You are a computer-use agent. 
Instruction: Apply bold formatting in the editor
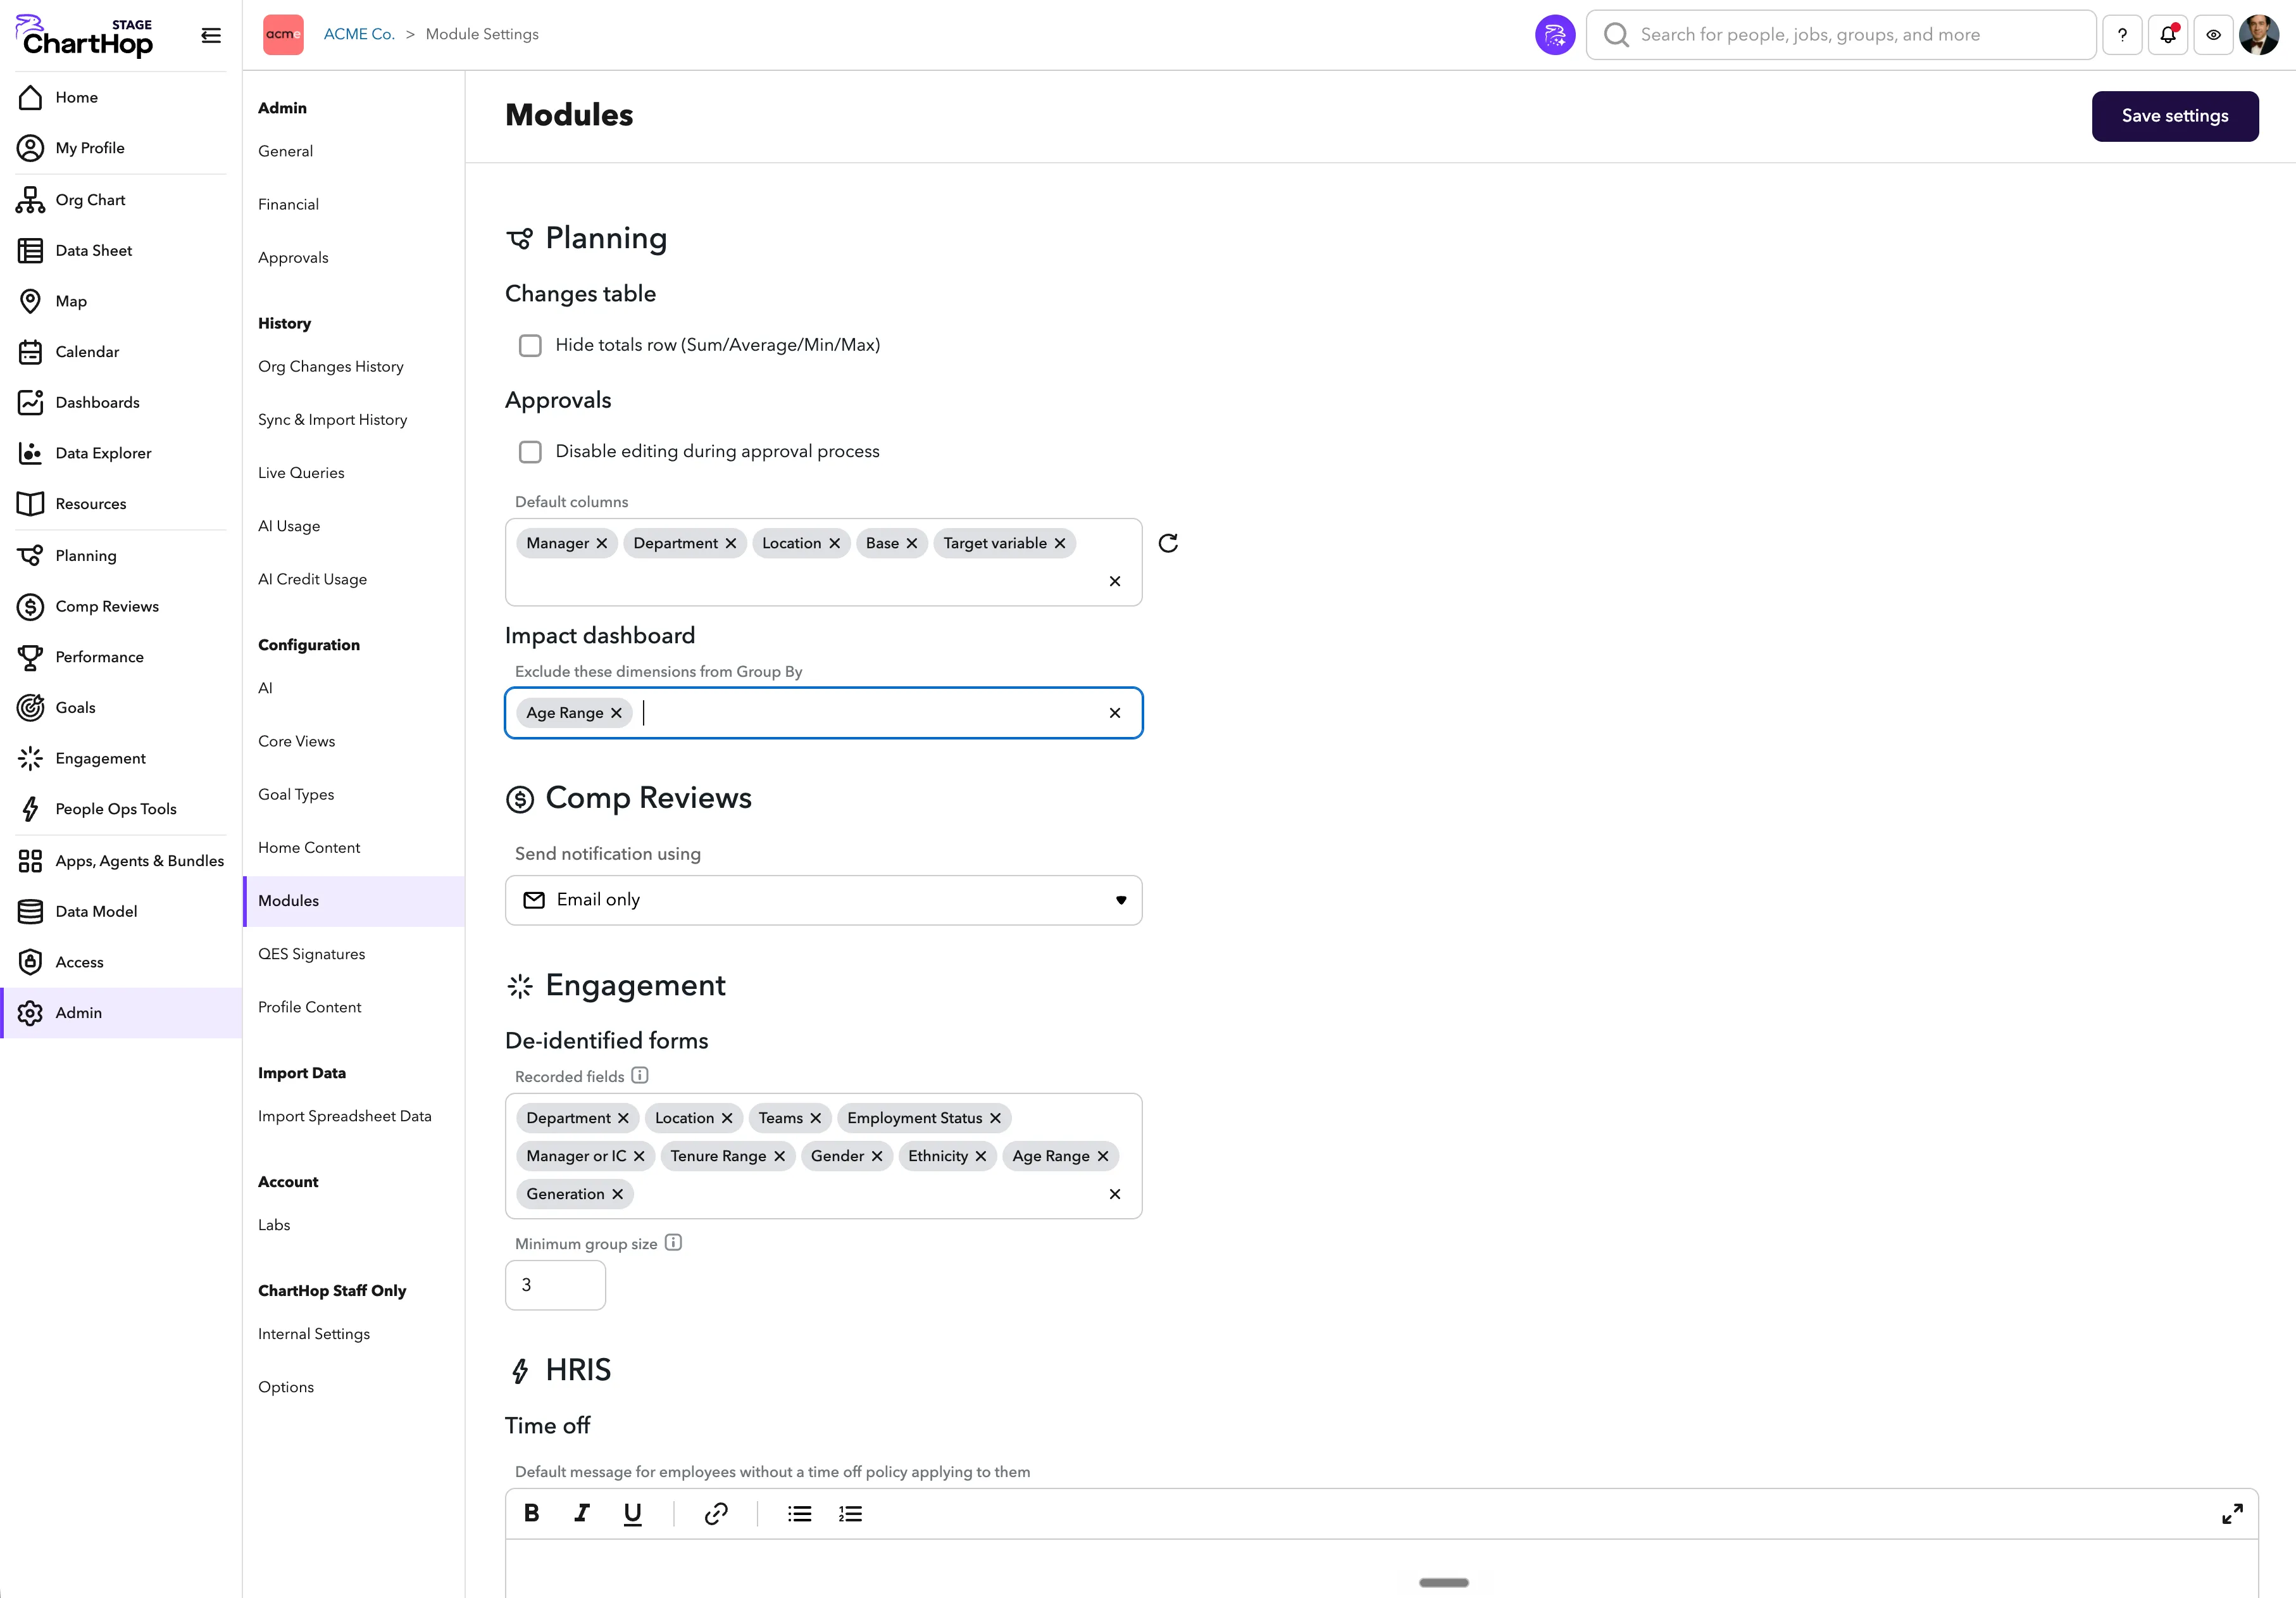532,1514
